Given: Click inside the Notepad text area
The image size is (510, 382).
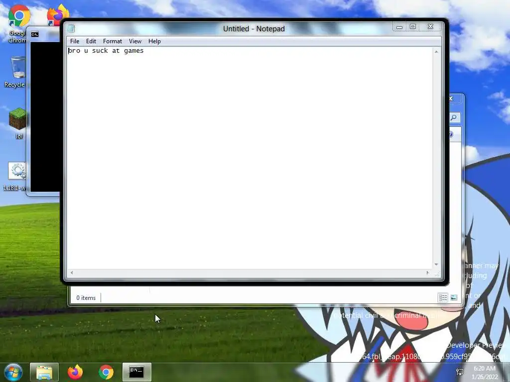Looking at the screenshot, I should 250,158.
